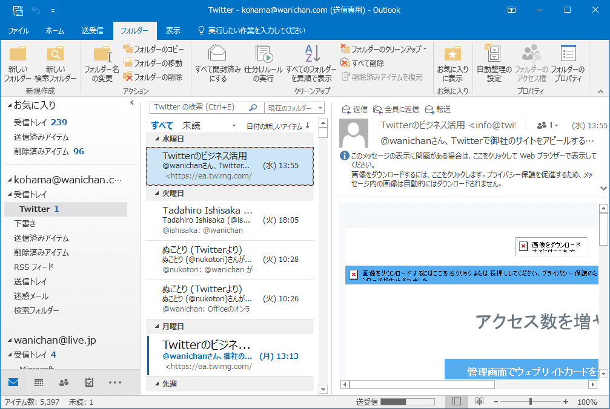The width and height of the screenshot is (610, 409).
Task: Open folder properties (フォルダーのプロパティ)
Action: click(568, 64)
